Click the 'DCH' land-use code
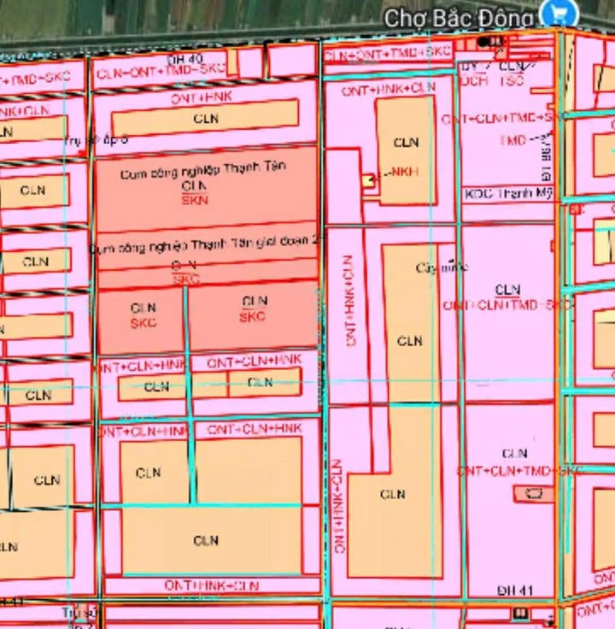The image size is (615, 629). click(x=474, y=80)
